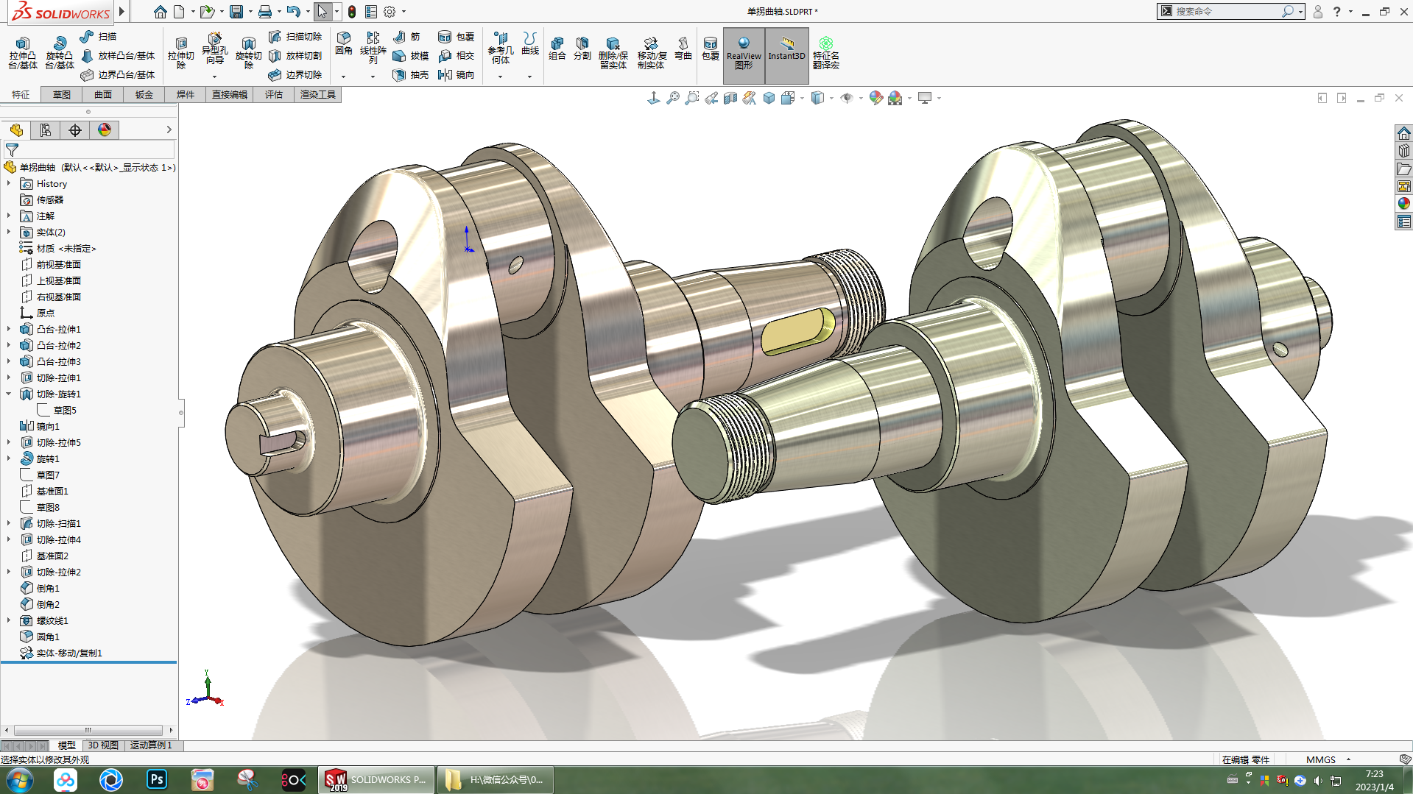Click the Delete/Keep Body 删除/保留实体 tool
The image size is (1413, 794).
point(613,53)
